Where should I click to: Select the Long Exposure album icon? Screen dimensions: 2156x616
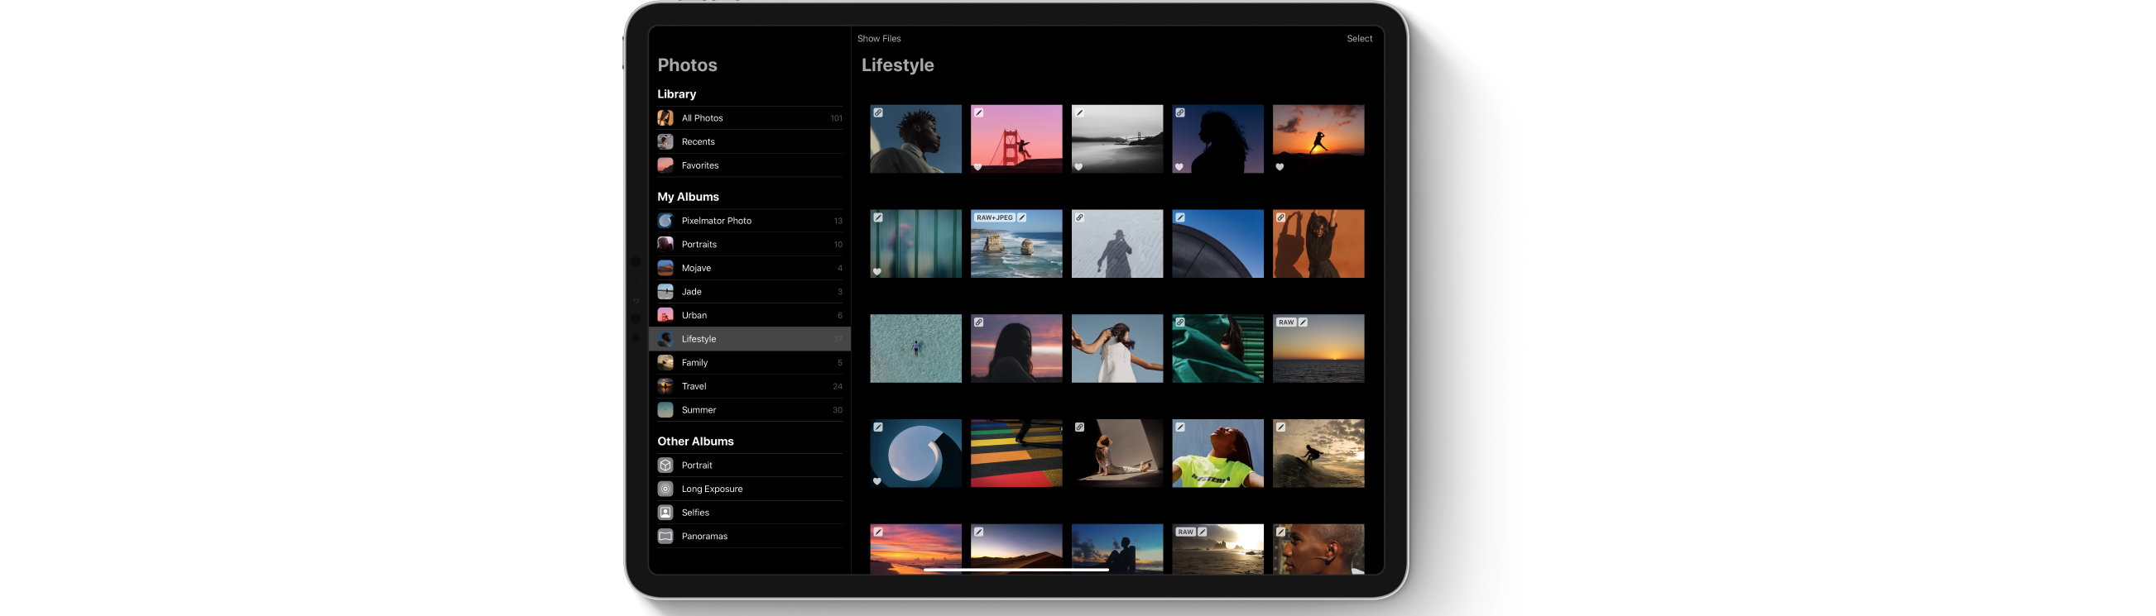[x=665, y=489]
